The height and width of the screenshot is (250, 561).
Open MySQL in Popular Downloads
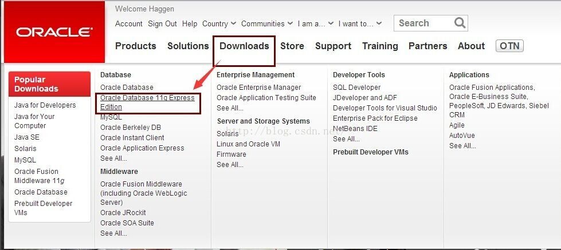point(25,160)
